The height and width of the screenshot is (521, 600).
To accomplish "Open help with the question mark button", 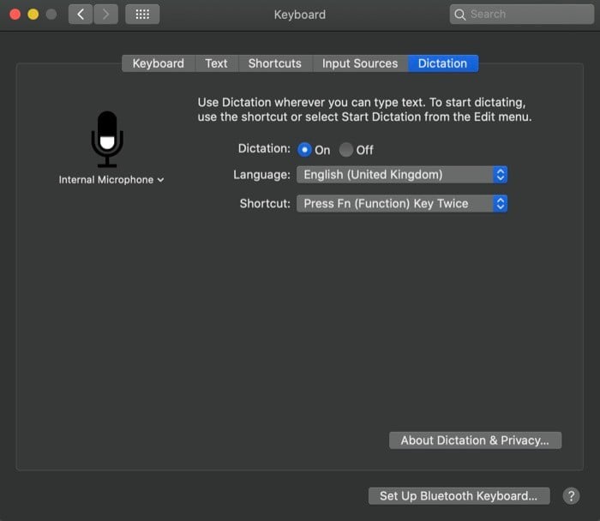I will (x=571, y=496).
